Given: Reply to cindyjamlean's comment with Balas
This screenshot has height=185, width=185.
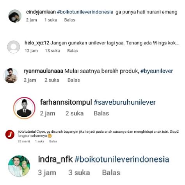Looking at the screenshot, I should tap(69, 20).
